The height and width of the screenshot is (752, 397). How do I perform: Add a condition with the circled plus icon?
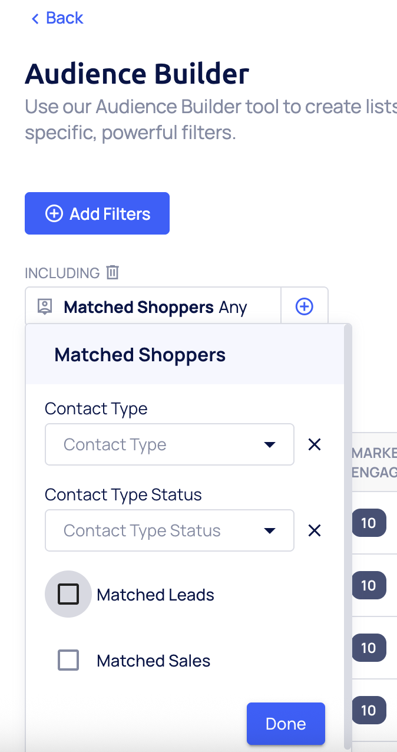pos(304,306)
